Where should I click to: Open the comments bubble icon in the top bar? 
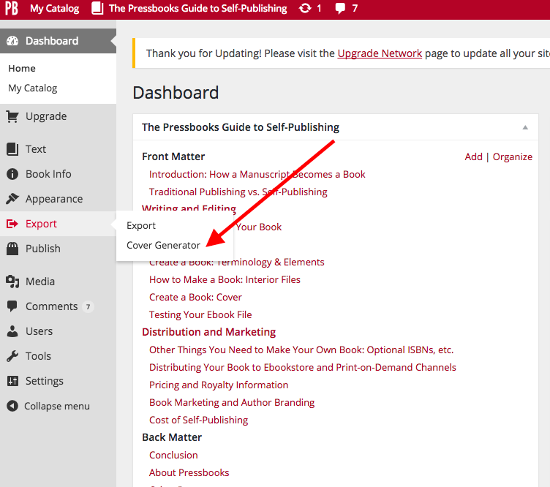click(340, 8)
